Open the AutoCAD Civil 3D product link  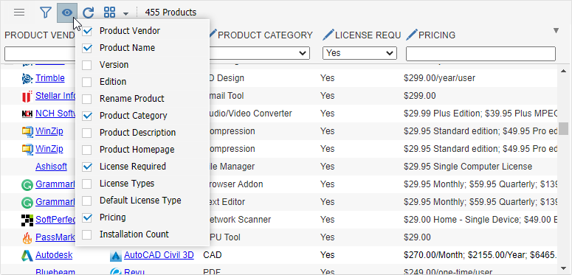coord(159,255)
